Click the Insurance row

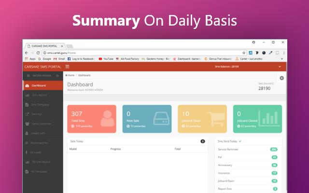[x=248, y=173]
